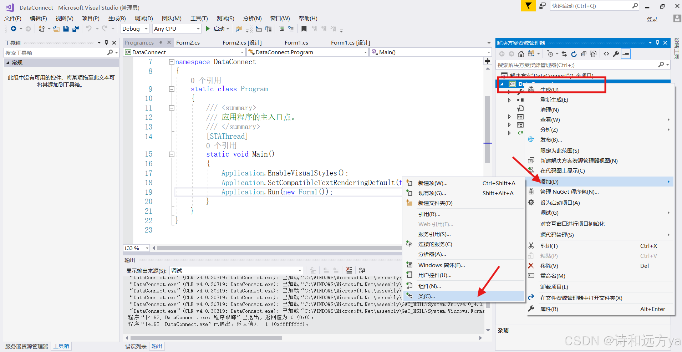Click the home icon in Solution Explorer
The width and height of the screenshot is (682, 352).
tap(521, 54)
